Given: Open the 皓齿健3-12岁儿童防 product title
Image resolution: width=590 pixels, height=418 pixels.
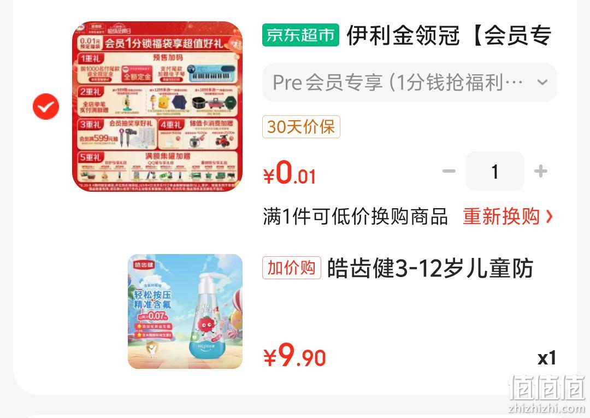Looking at the screenshot, I should 430,268.
